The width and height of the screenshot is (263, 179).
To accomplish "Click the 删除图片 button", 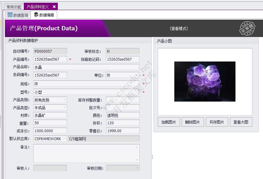I will point(193,121).
